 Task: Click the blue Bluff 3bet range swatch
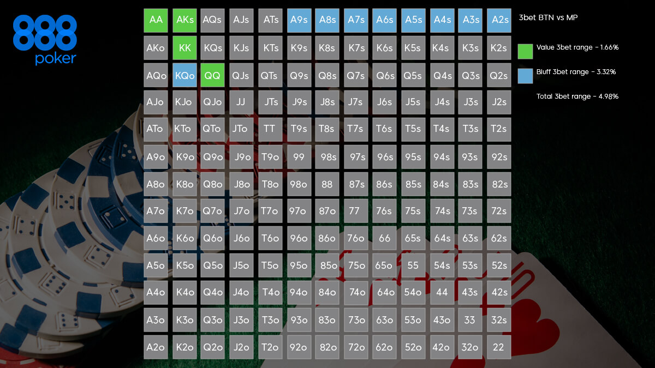(x=525, y=76)
